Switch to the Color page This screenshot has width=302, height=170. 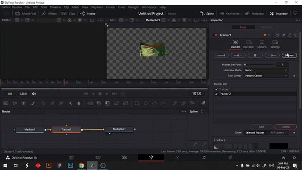[x=177, y=157]
